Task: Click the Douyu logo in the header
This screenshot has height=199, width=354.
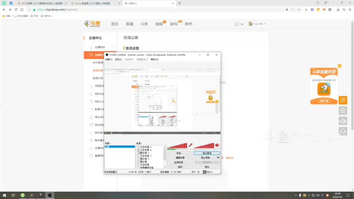Action: tap(92, 24)
